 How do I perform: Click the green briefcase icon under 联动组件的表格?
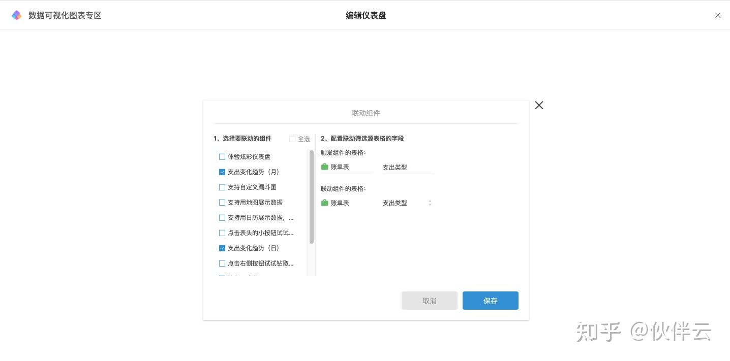(x=325, y=203)
